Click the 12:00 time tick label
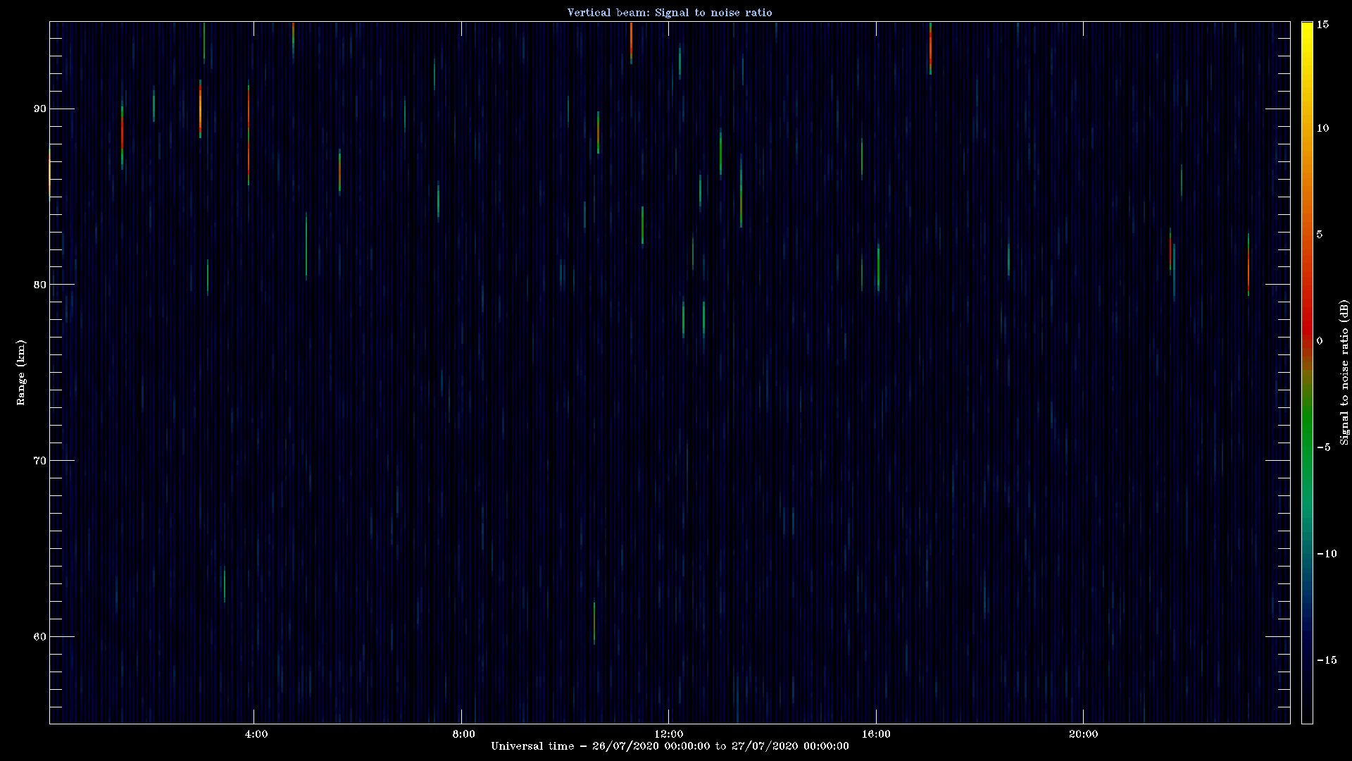The image size is (1352, 761). coord(669,734)
